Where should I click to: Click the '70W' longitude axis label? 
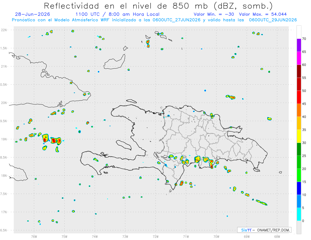coord(216,237)
